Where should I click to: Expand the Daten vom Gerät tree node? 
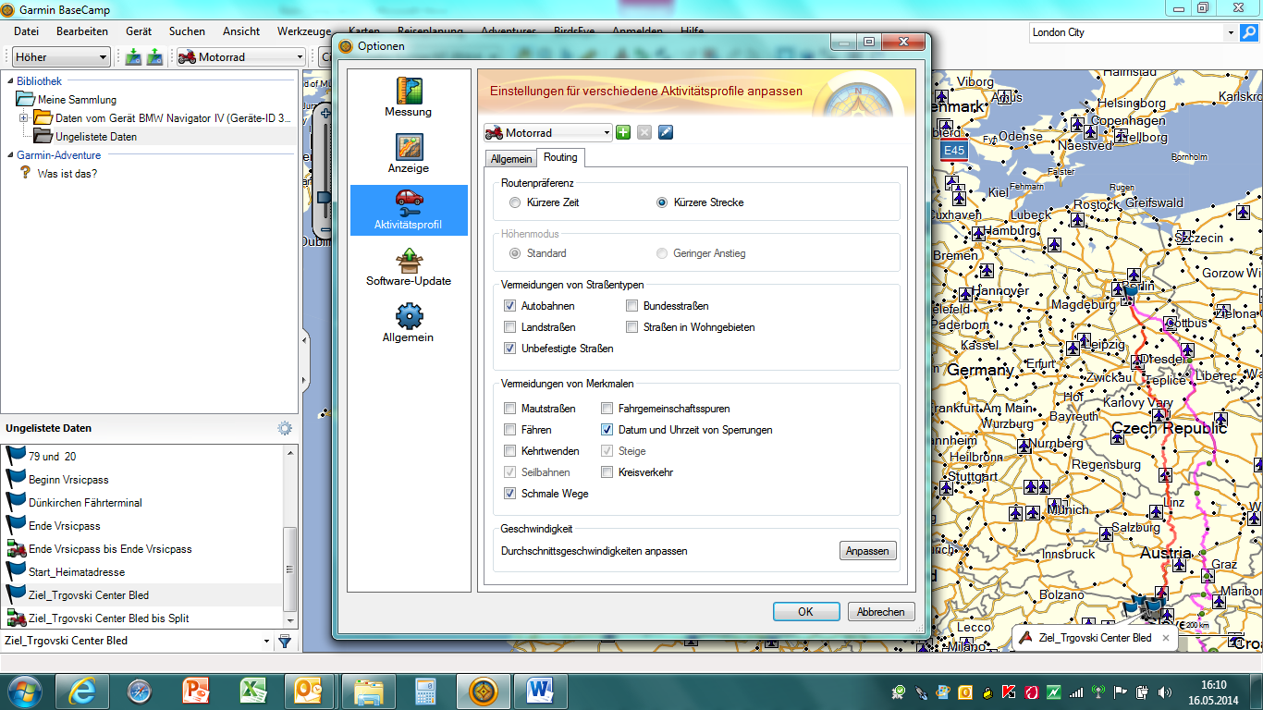point(24,118)
